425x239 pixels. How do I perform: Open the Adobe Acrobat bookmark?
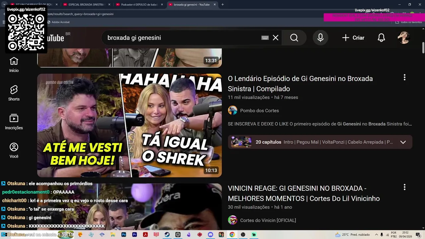58,22
